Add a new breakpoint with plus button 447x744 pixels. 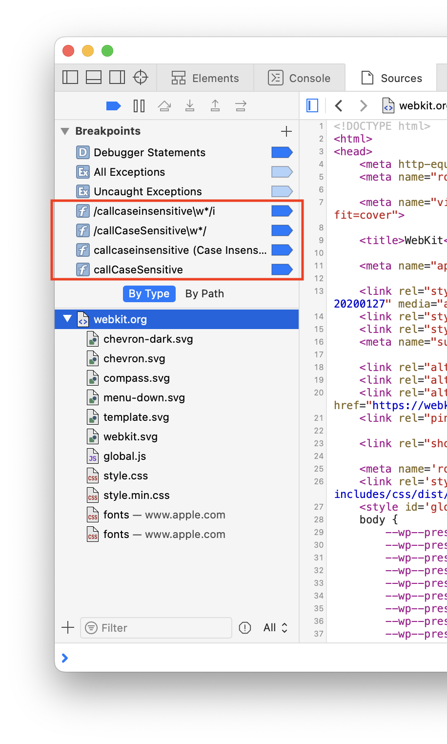coord(286,131)
